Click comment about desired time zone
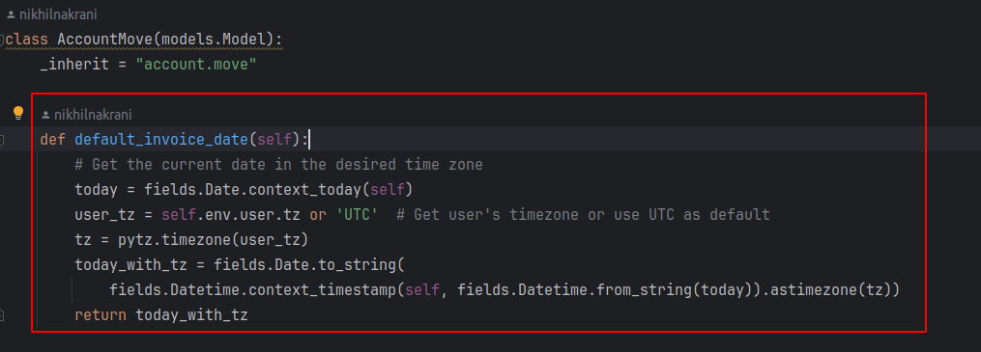The image size is (981, 352). pos(279,165)
